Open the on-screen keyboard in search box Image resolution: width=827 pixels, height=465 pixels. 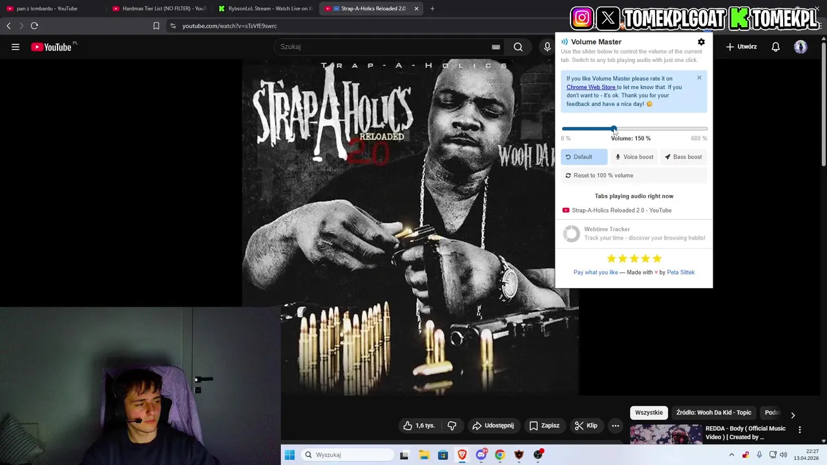pos(496,46)
